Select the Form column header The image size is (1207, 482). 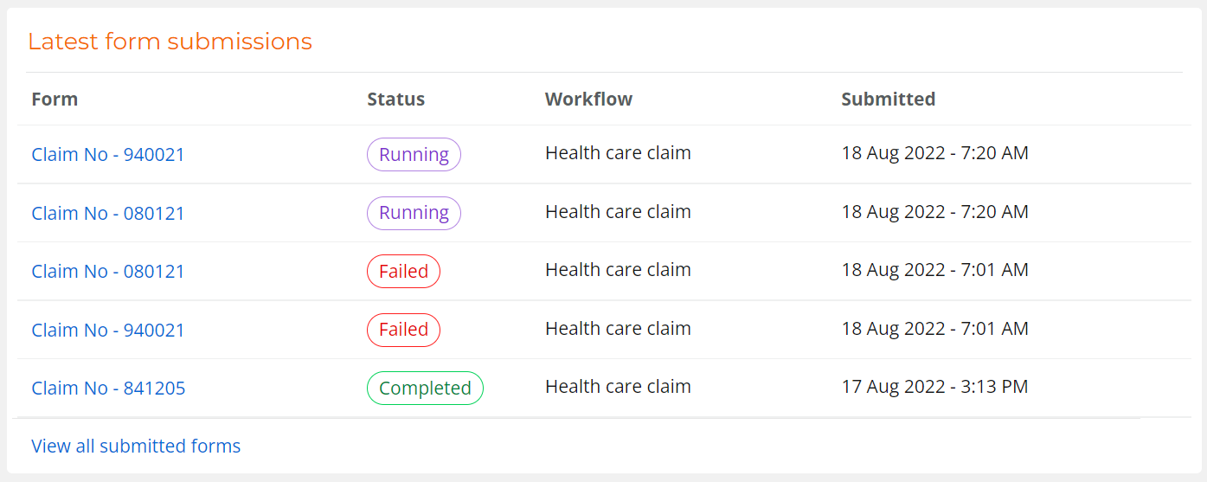(x=55, y=100)
